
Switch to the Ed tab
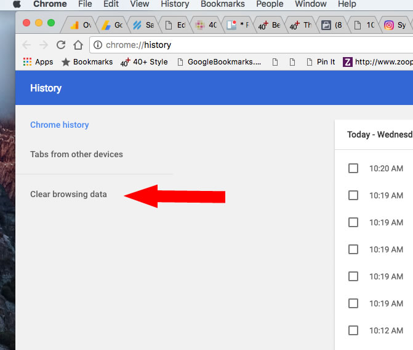175,25
